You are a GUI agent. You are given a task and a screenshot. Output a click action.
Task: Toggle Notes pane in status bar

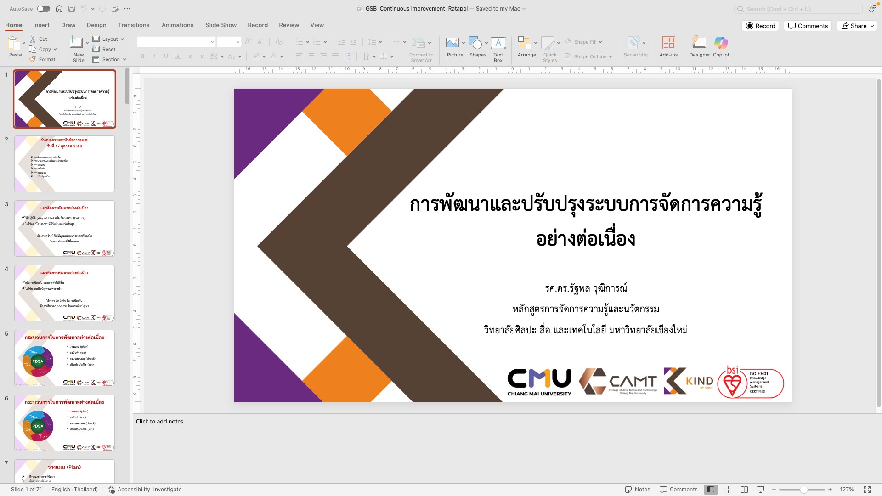pyautogui.click(x=638, y=490)
